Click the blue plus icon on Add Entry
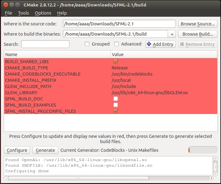This screenshot has height=184, width=221. [149, 44]
